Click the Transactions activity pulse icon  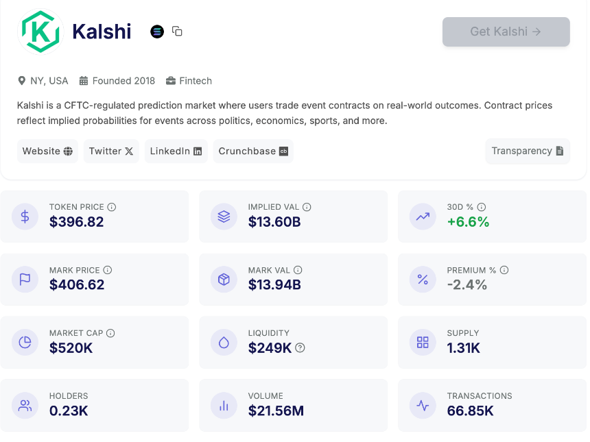pyautogui.click(x=423, y=406)
